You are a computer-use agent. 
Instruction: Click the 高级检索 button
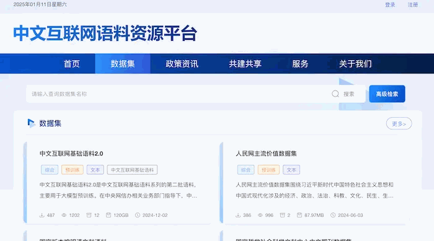(x=387, y=94)
